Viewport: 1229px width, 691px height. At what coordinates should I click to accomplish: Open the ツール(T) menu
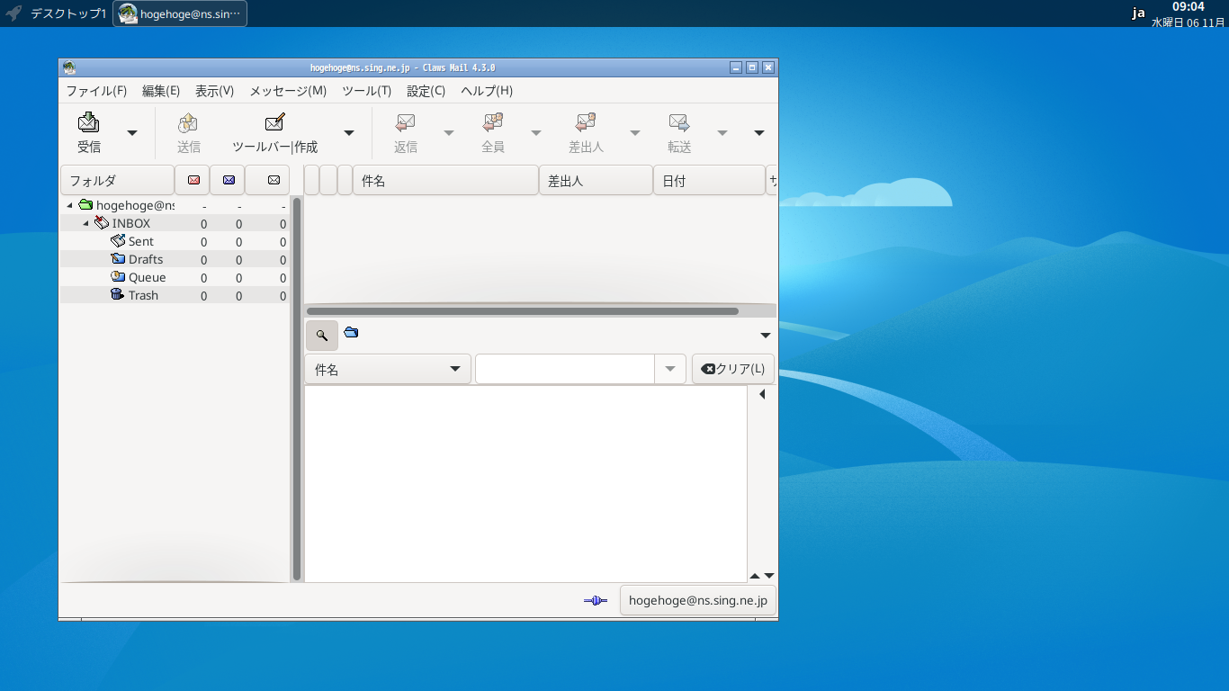[366, 91]
